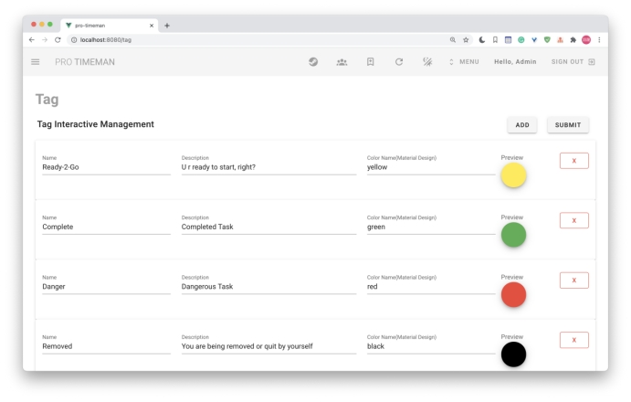Click the ADD tag button
The height and width of the screenshot is (402, 631).
(x=522, y=125)
